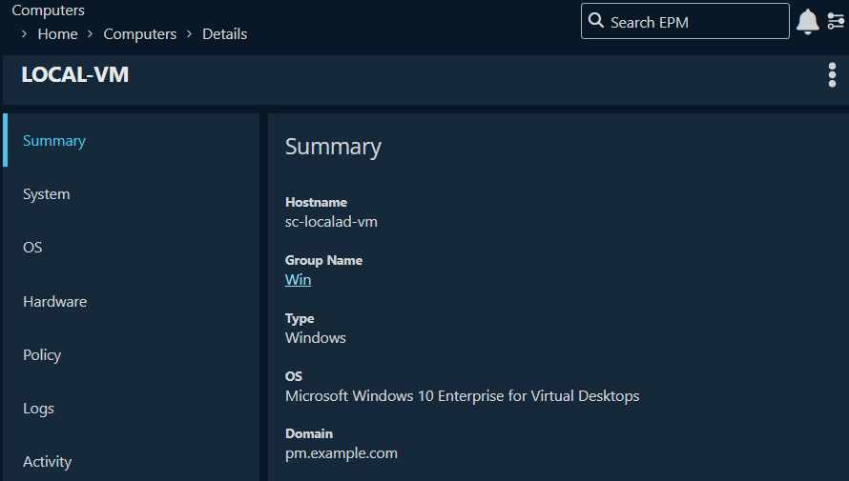Open the Policy tab

(131, 354)
